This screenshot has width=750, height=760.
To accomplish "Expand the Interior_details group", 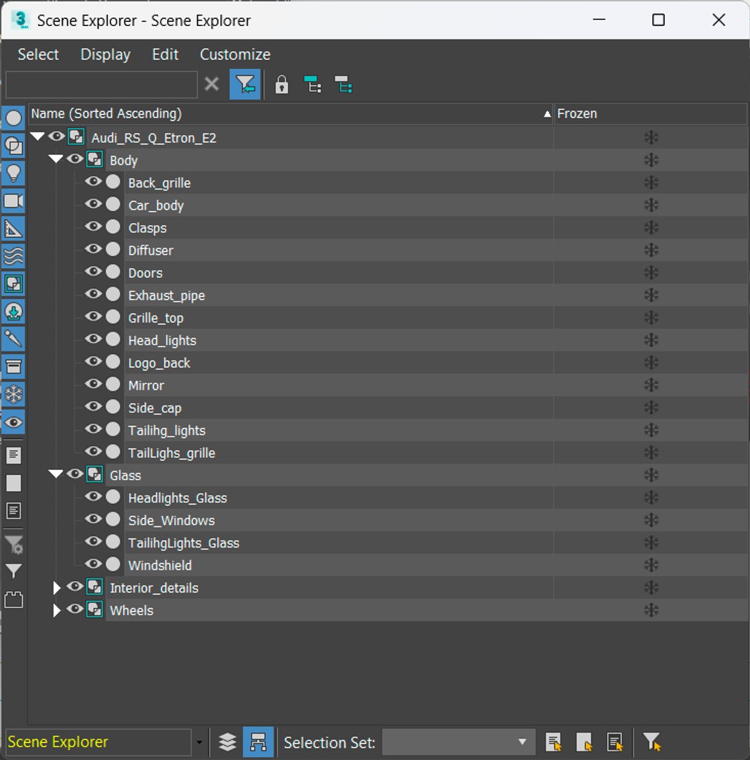I will (x=56, y=588).
